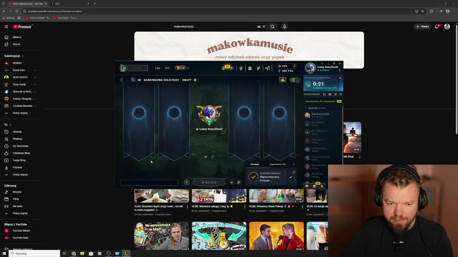Toggle voice microphone in client footer
The height and width of the screenshot is (257, 458).
click(322, 186)
